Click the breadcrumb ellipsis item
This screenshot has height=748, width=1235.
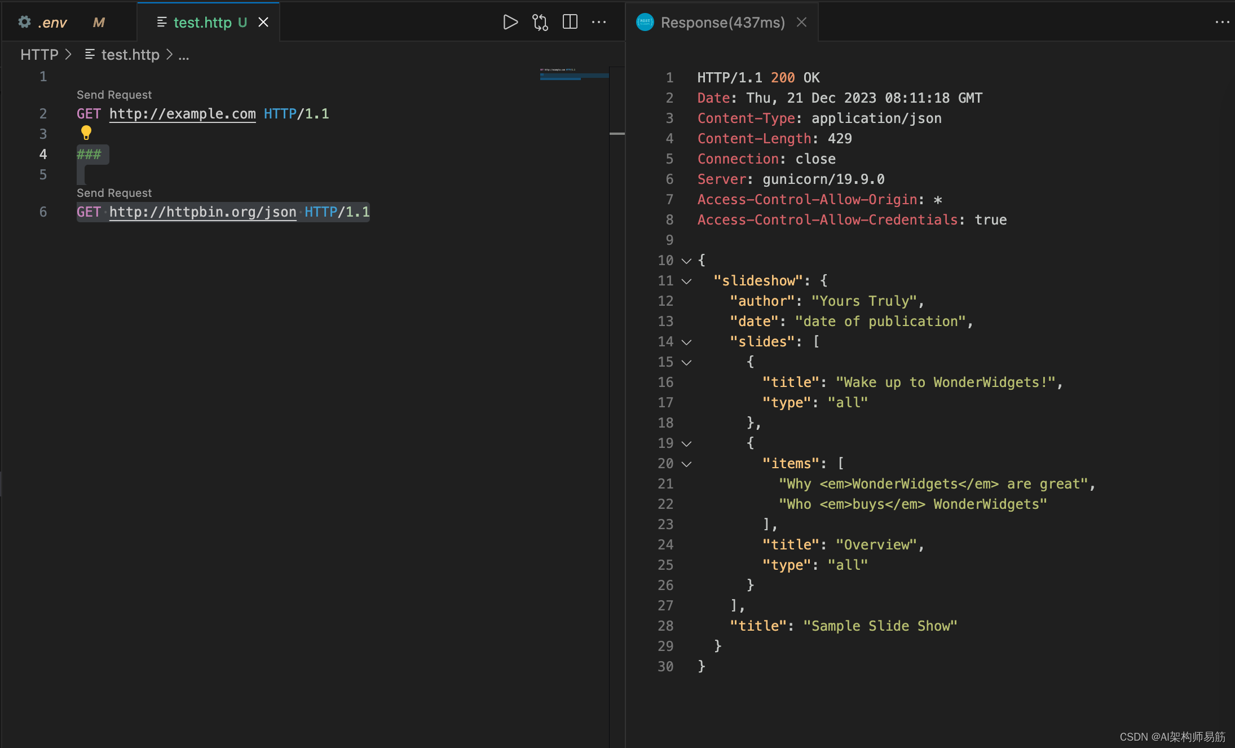184,55
